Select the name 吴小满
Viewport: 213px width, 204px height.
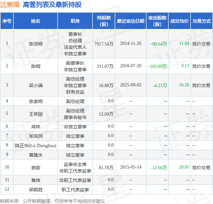coord(36,85)
